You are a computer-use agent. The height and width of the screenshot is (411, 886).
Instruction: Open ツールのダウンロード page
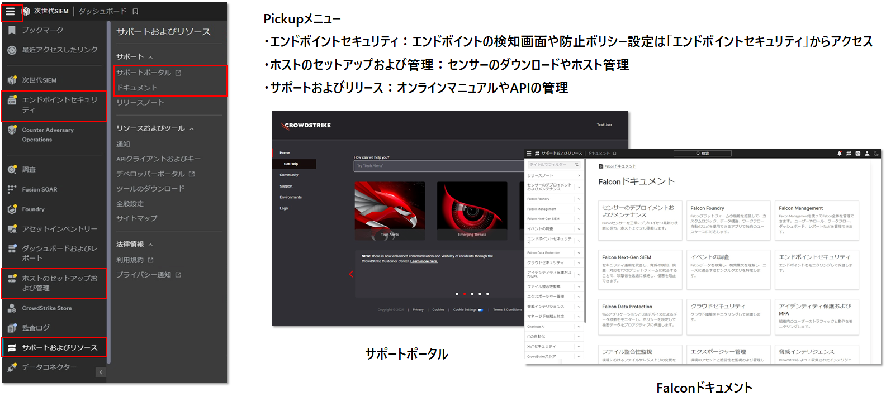[x=150, y=189]
